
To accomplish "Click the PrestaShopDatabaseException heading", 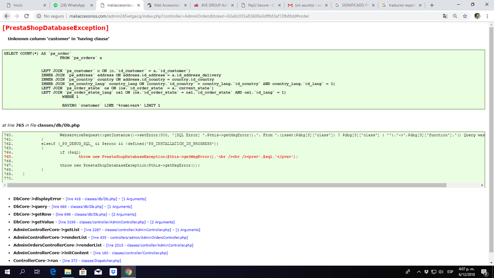I will (55, 28).
